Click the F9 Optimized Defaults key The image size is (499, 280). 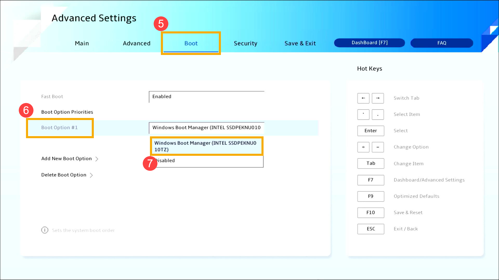pyautogui.click(x=371, y=197)
